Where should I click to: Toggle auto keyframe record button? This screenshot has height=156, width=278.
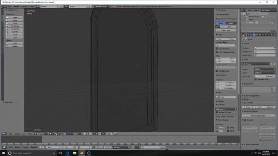tap(133, 147)
